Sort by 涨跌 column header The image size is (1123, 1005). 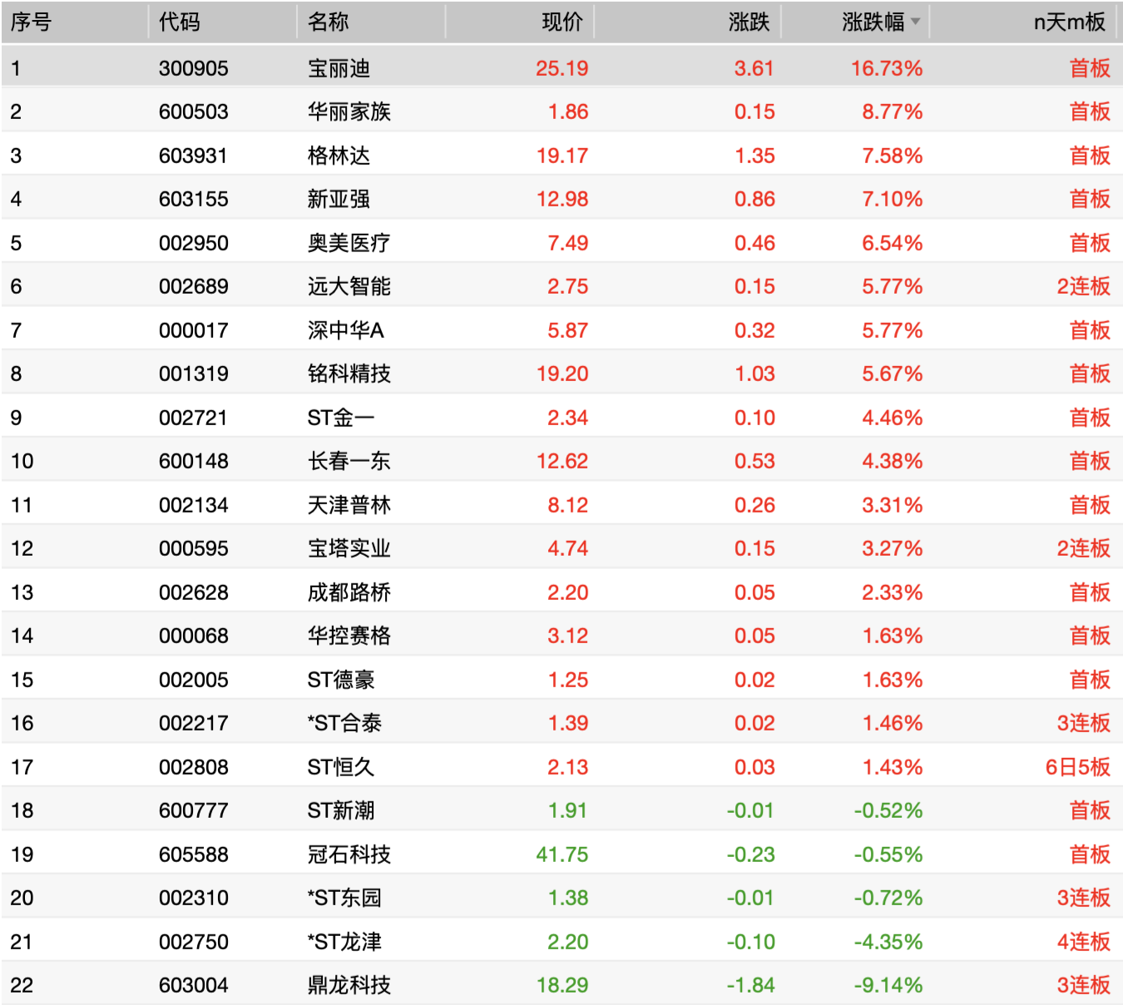pyautogui.click(x=749, y=22)
